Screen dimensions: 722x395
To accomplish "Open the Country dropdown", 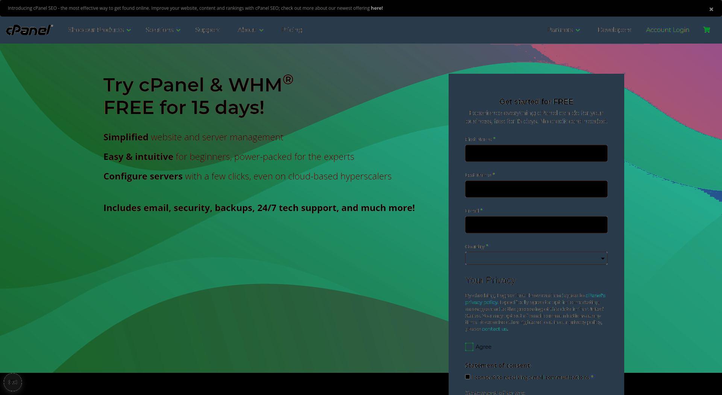I will click(x=536, y=258).
